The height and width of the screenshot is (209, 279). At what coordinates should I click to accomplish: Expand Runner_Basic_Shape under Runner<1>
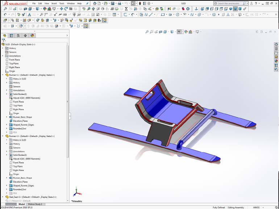click(x=7, y=117)
